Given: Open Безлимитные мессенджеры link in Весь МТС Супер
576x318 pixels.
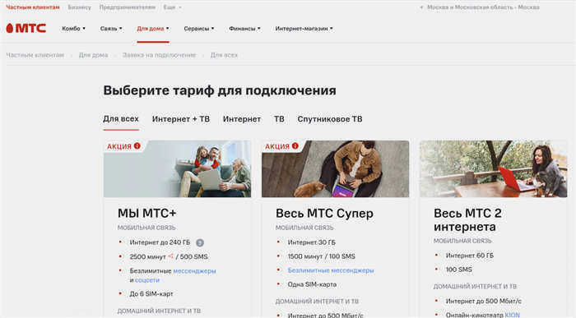Looking at the screenshot, I should point(331,270).
